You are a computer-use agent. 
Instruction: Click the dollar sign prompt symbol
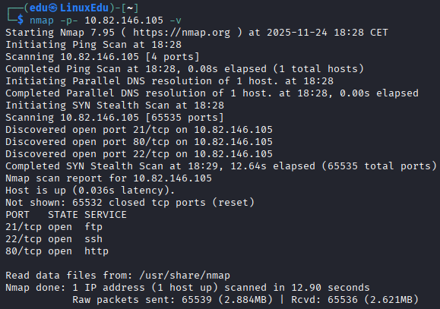(x=21, y=20)
